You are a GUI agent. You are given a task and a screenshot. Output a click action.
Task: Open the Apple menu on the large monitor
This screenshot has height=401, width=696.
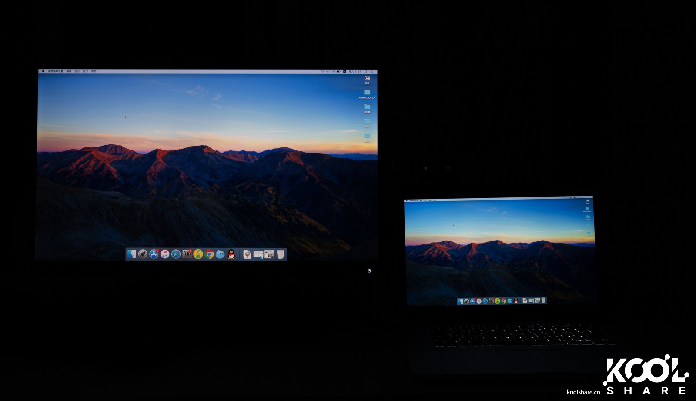pos(43,71)
